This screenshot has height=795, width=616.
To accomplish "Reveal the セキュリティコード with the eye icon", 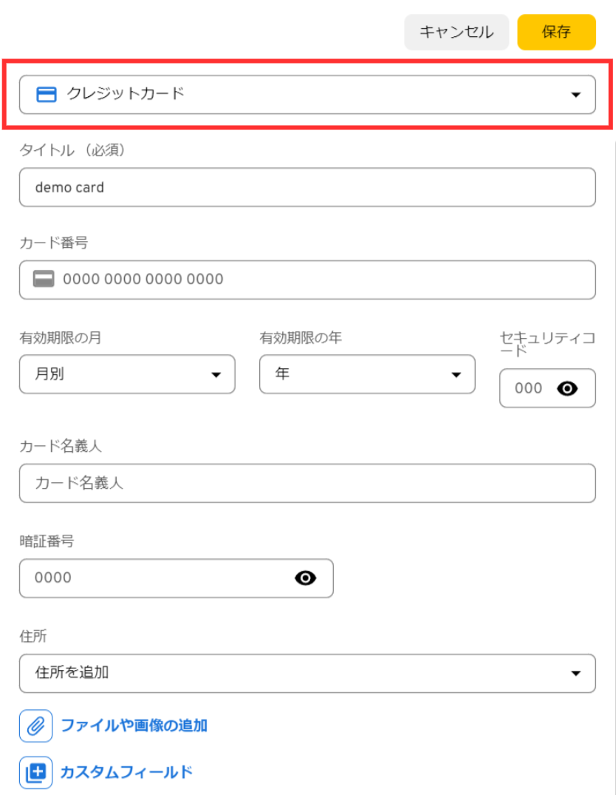I will click(569, 388).
